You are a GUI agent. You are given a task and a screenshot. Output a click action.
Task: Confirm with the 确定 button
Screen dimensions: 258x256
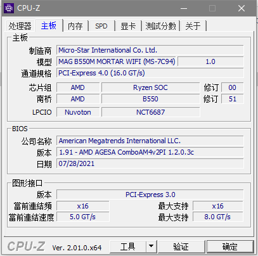[230, 246]
